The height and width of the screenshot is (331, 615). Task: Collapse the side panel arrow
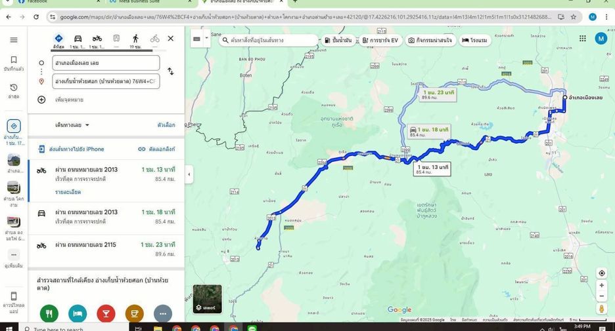click(x=189, y=174)
